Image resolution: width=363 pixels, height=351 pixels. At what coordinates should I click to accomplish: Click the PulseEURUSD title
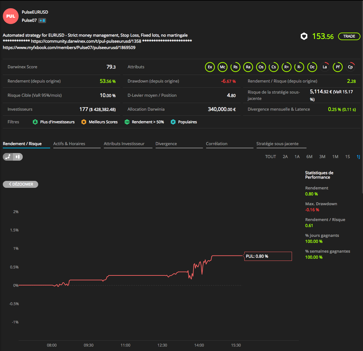[35, 12]
